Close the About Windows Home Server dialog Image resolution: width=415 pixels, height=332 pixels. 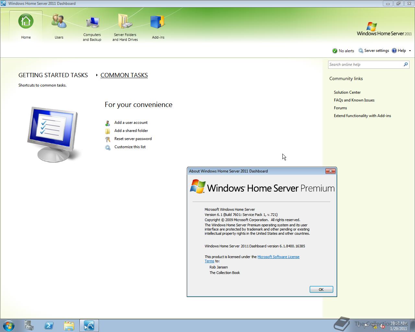[330, 171]
